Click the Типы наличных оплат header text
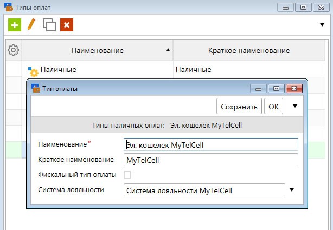 click(129, 125)
